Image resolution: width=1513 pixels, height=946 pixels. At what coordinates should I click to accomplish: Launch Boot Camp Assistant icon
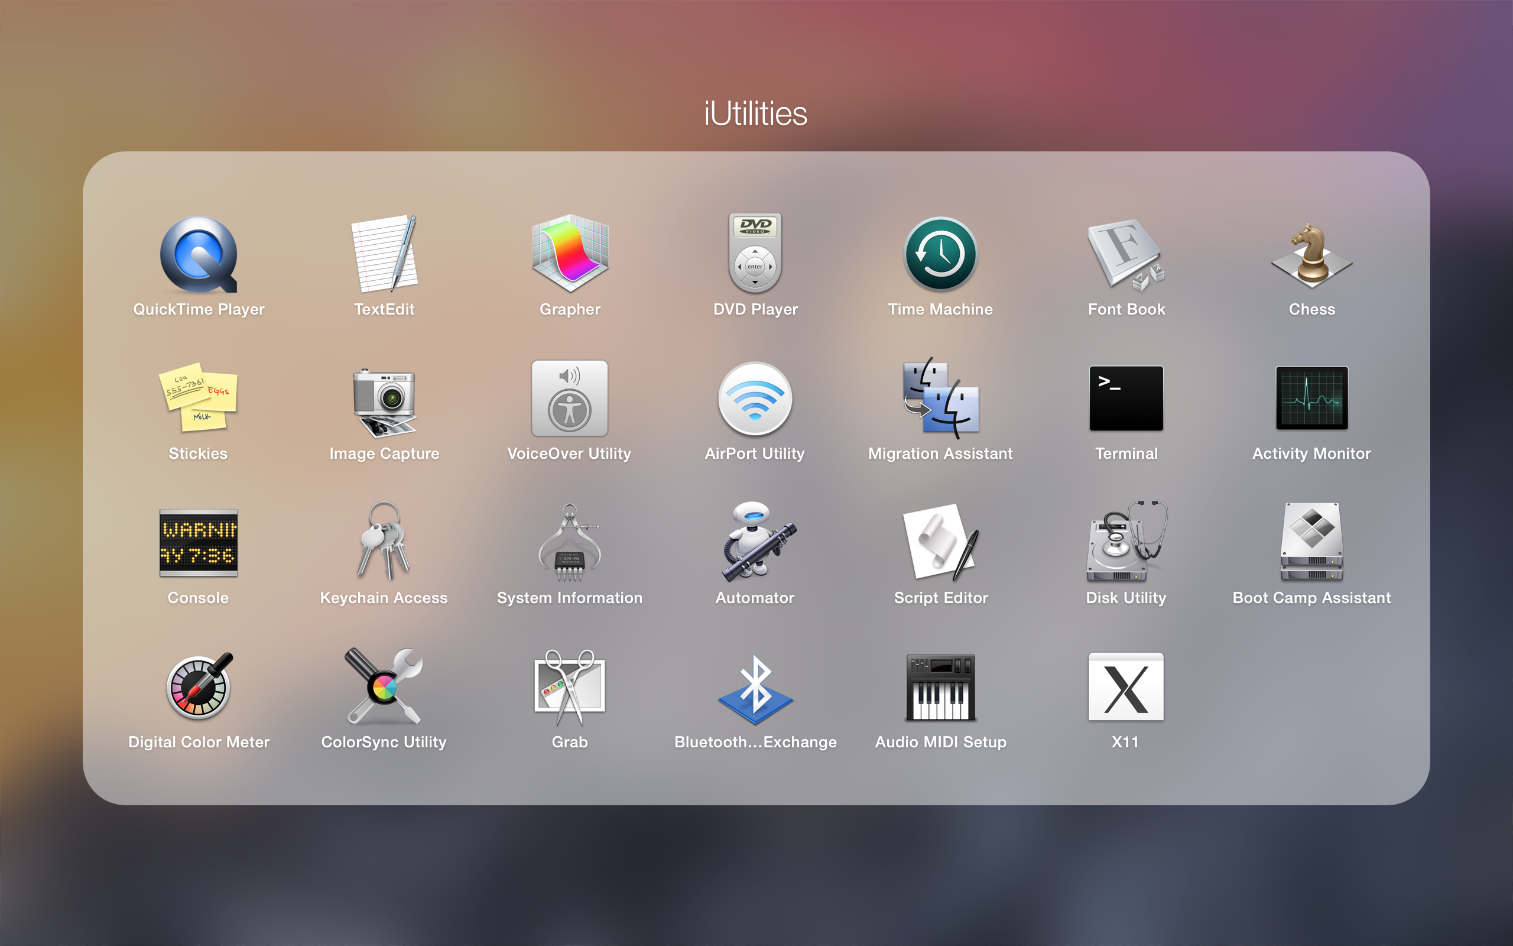pos(1311,542)
